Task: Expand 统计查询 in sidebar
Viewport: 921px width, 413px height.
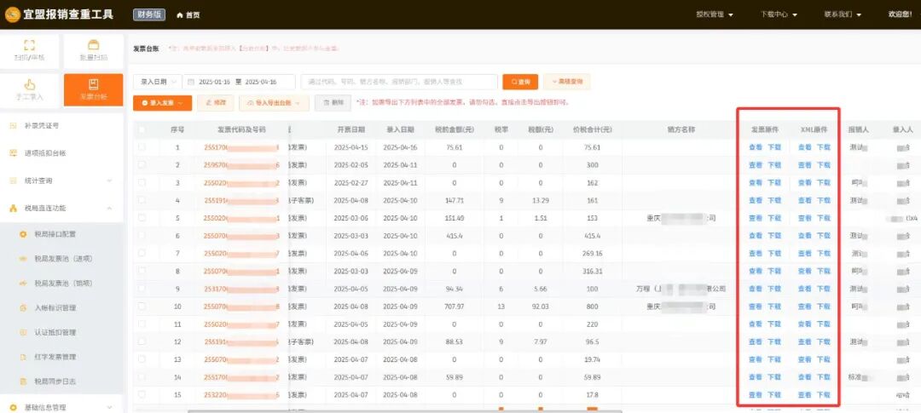Action: click(61, 181)
